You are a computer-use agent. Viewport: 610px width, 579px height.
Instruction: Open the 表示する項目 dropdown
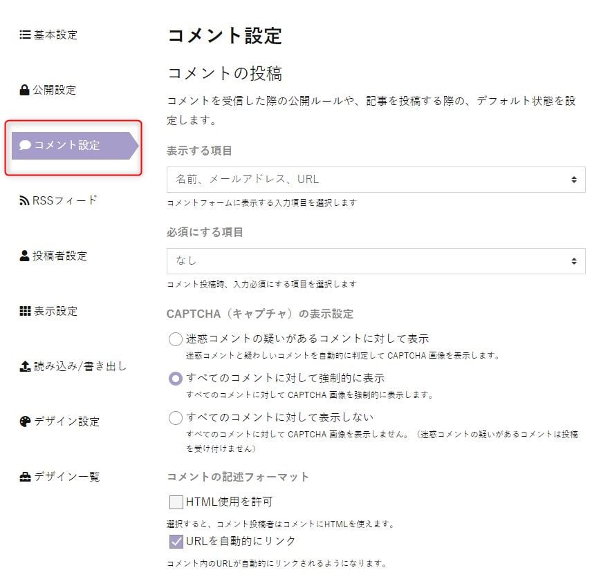(376, 180)
